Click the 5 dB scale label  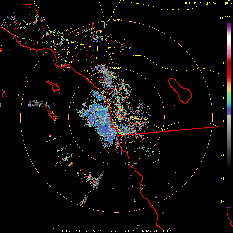(223, 52)
